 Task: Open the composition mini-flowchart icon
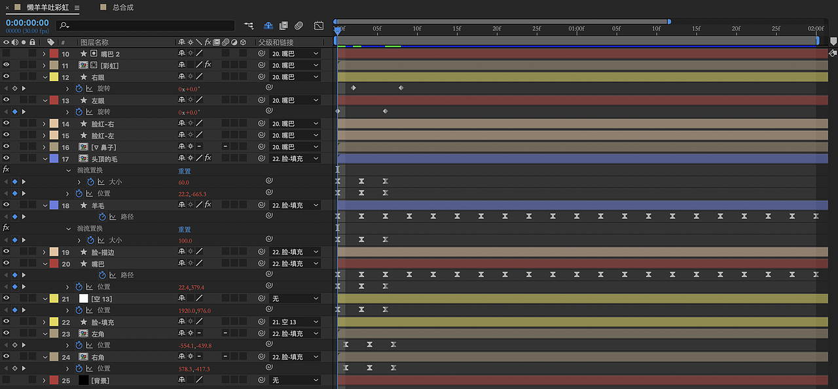click(249, 25)
